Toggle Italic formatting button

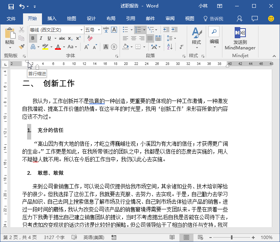(x=41, y=38)
